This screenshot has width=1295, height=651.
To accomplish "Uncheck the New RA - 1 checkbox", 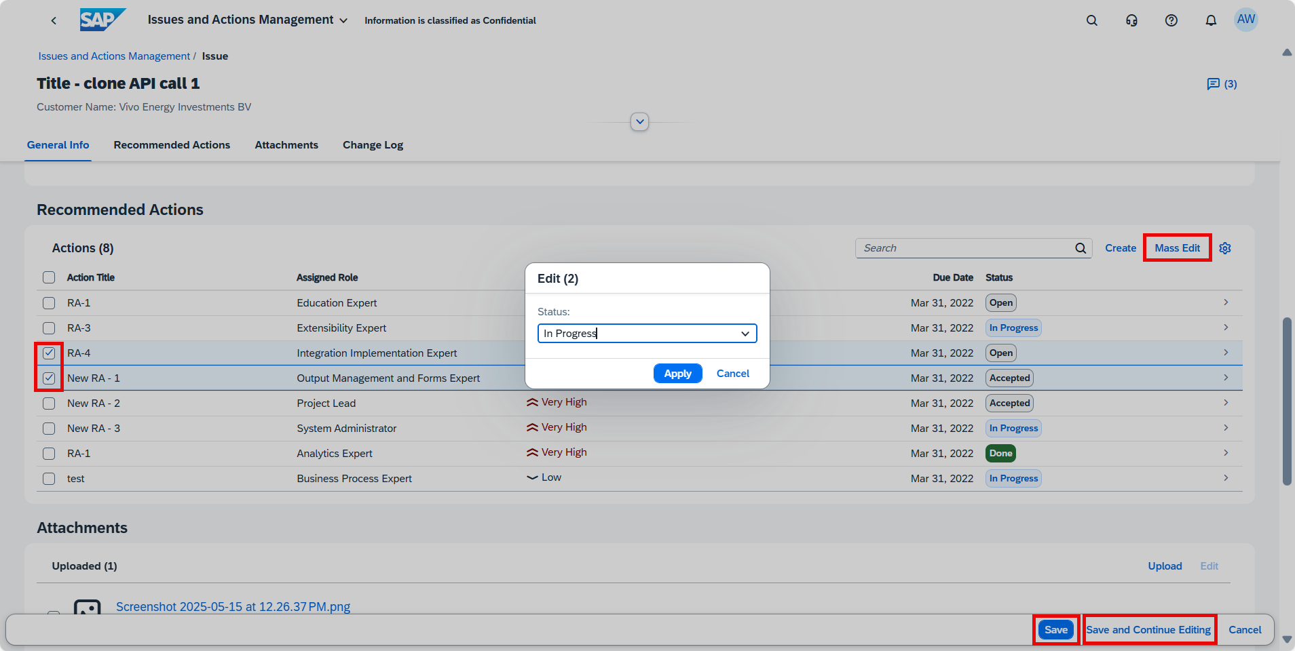I will point(49,378).
